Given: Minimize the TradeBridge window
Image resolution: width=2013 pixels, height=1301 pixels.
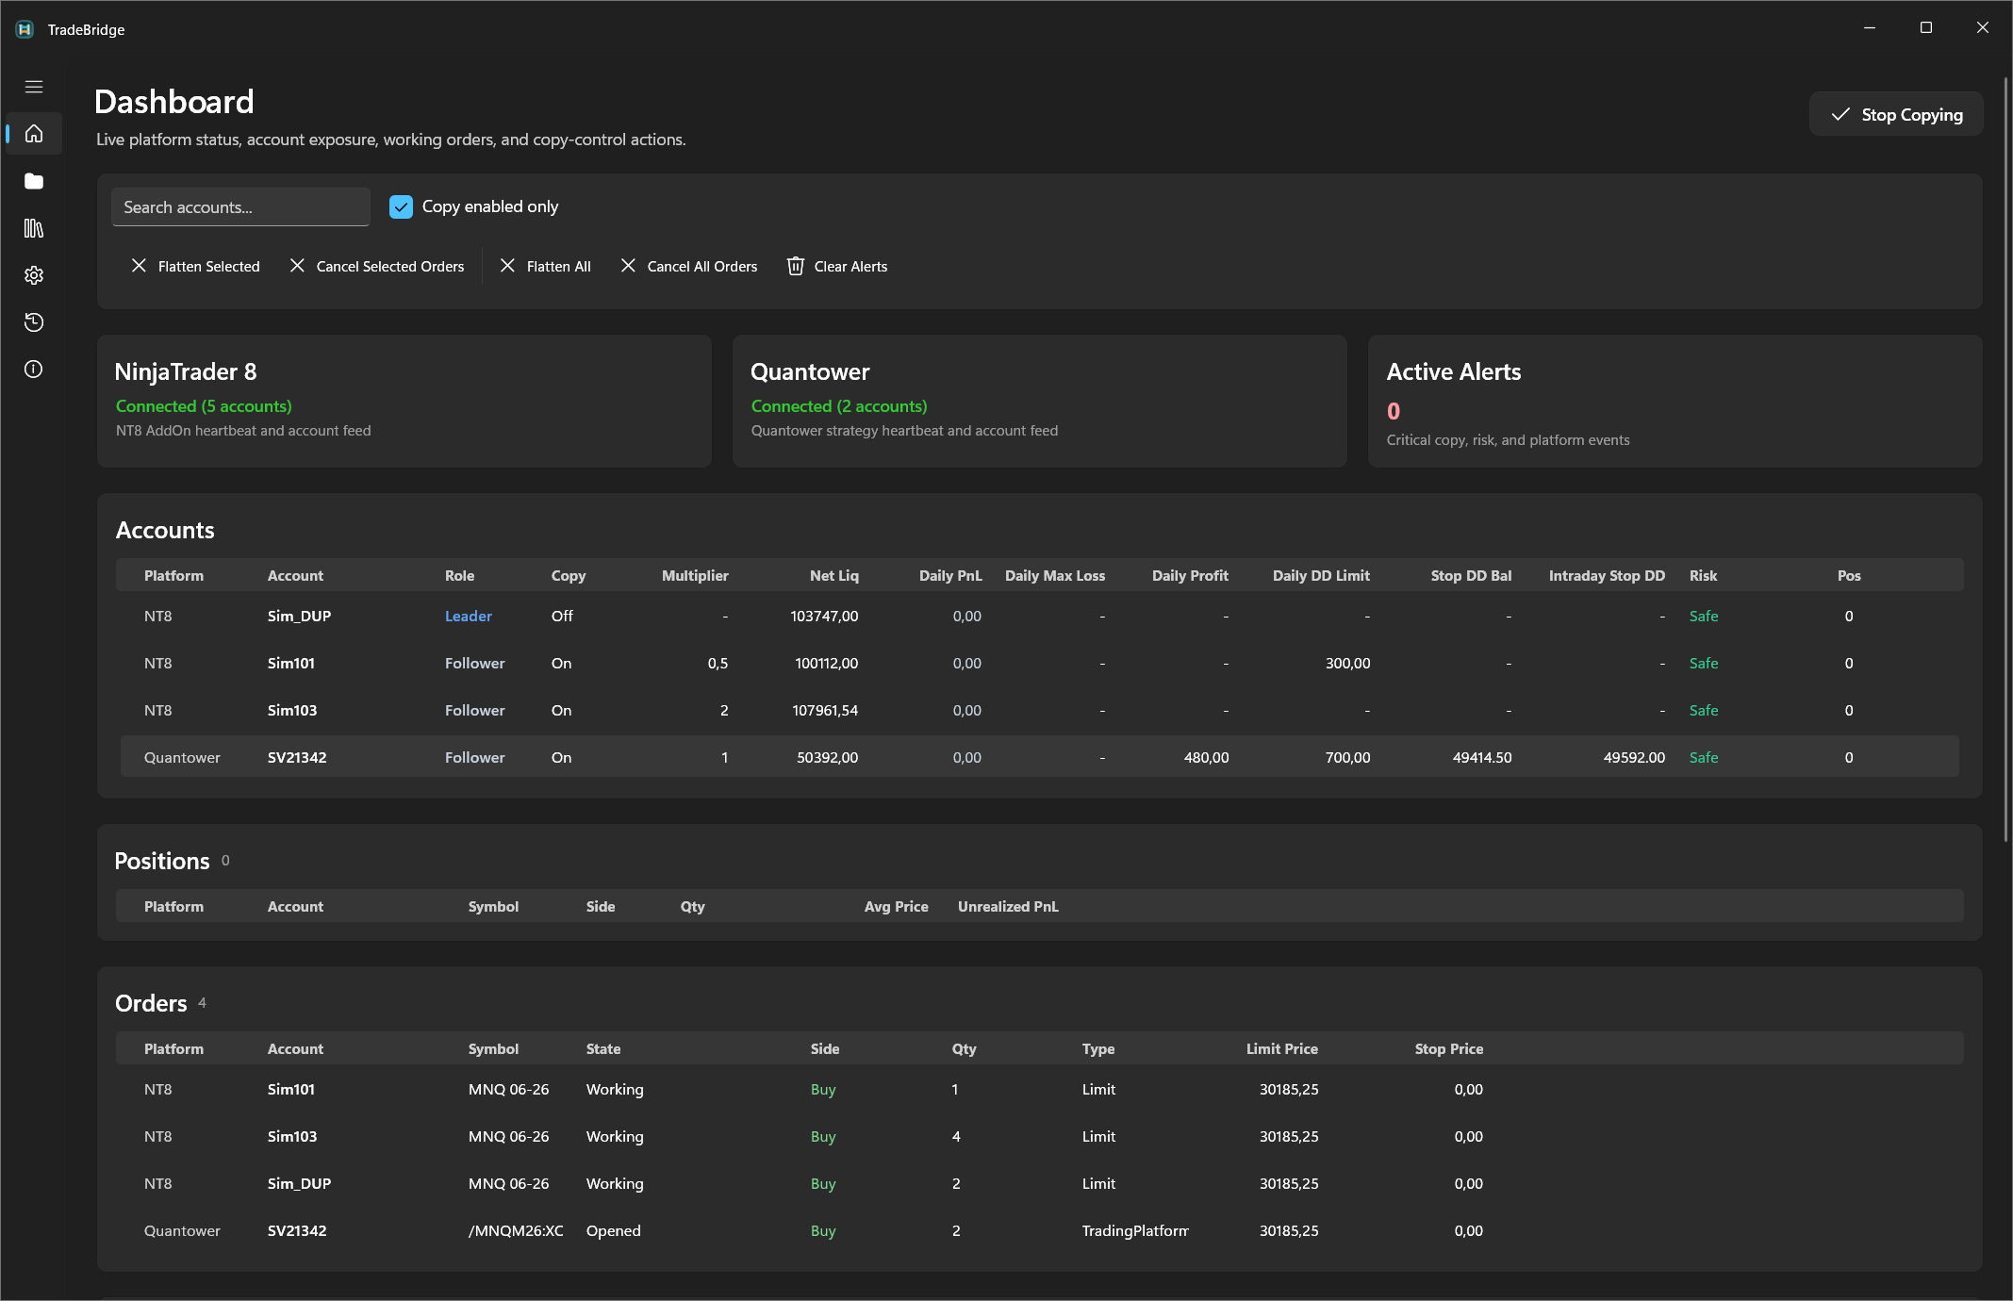Looking at the screenshot, I should [1869, 28].
